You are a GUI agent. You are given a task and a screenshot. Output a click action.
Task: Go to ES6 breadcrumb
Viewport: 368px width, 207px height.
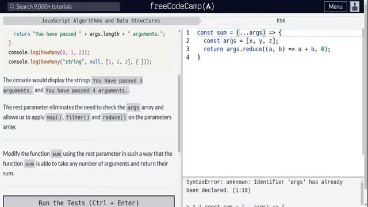(x=281, y=21)
